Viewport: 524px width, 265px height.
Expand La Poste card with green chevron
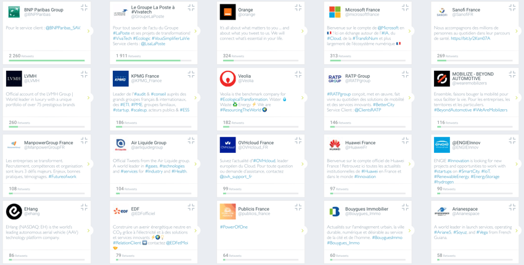(x=195, y=31)
